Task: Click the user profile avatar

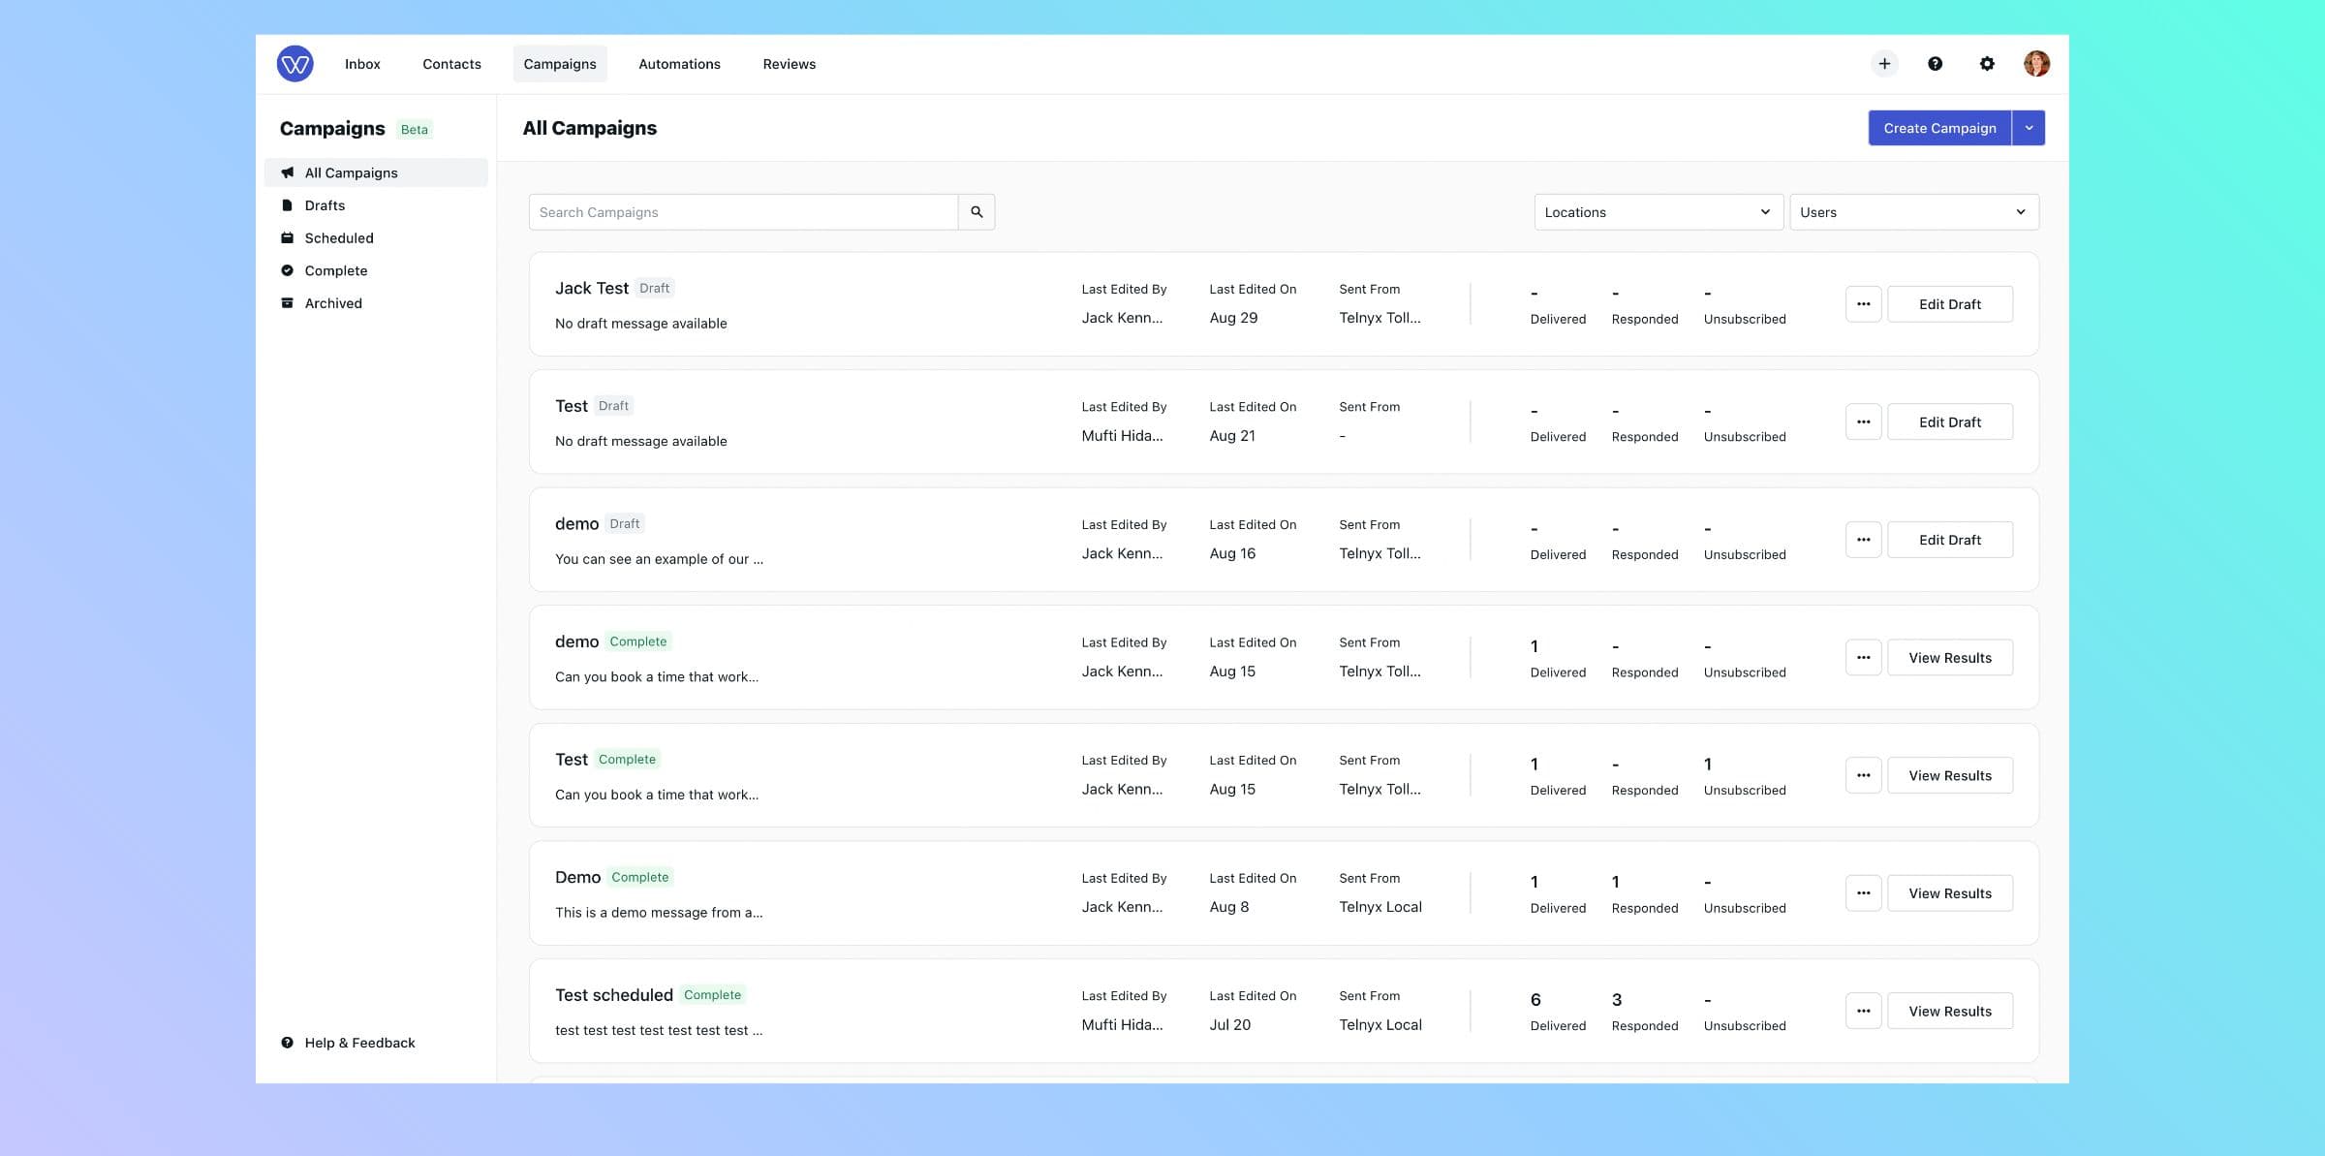Action: point(2036,64)
